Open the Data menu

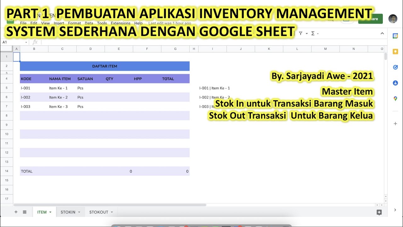[x=89, y=23]
